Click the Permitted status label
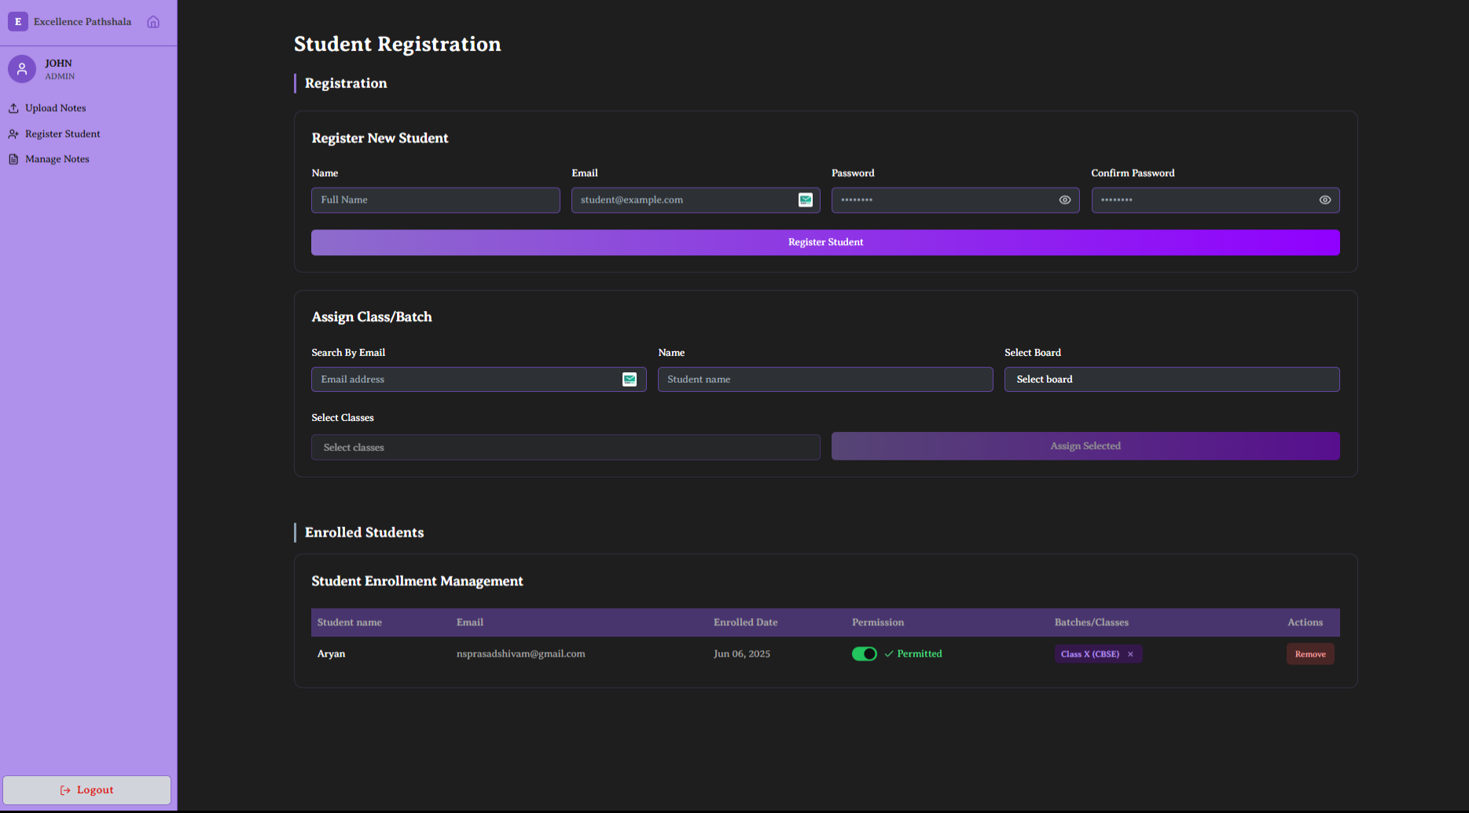Screen dimensions: 1469x813 (x=920, y=654)
